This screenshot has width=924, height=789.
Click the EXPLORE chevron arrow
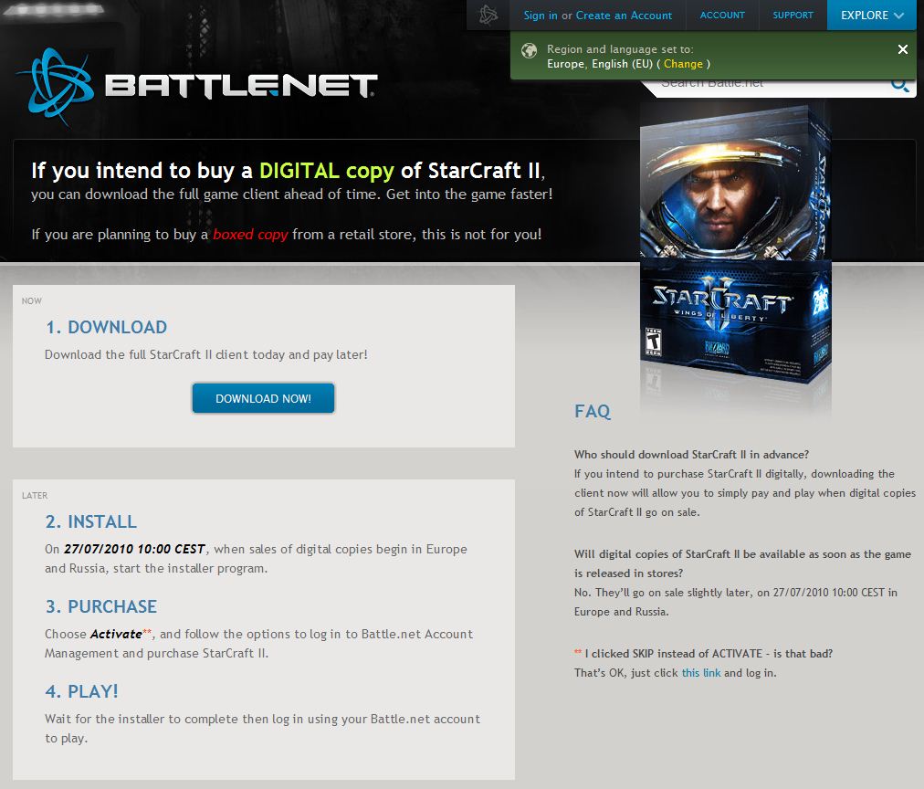click(899, 16)
